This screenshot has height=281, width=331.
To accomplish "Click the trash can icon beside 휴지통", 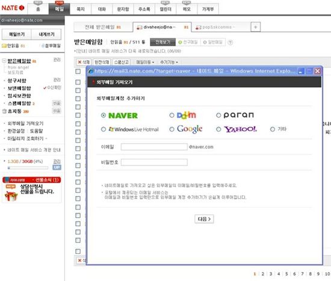I will (x=4, y=111).
